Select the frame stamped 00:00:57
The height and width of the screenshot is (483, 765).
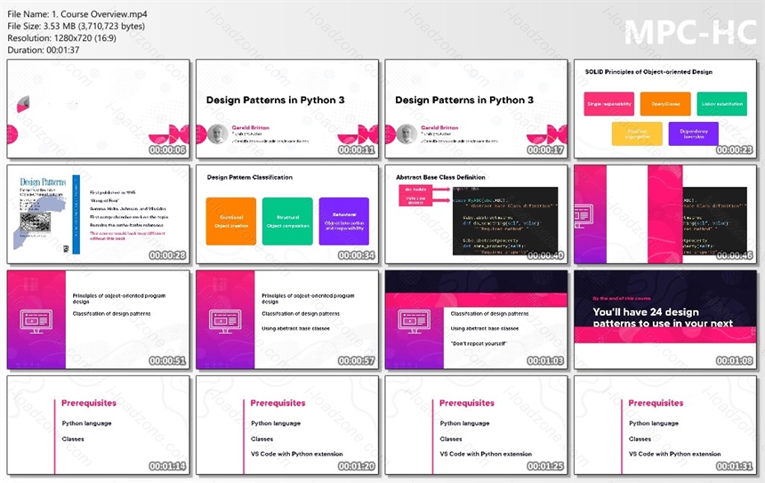click(286, 319)
